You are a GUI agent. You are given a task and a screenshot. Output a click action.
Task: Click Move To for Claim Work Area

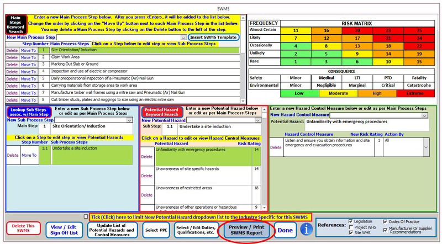click(28, 57)
